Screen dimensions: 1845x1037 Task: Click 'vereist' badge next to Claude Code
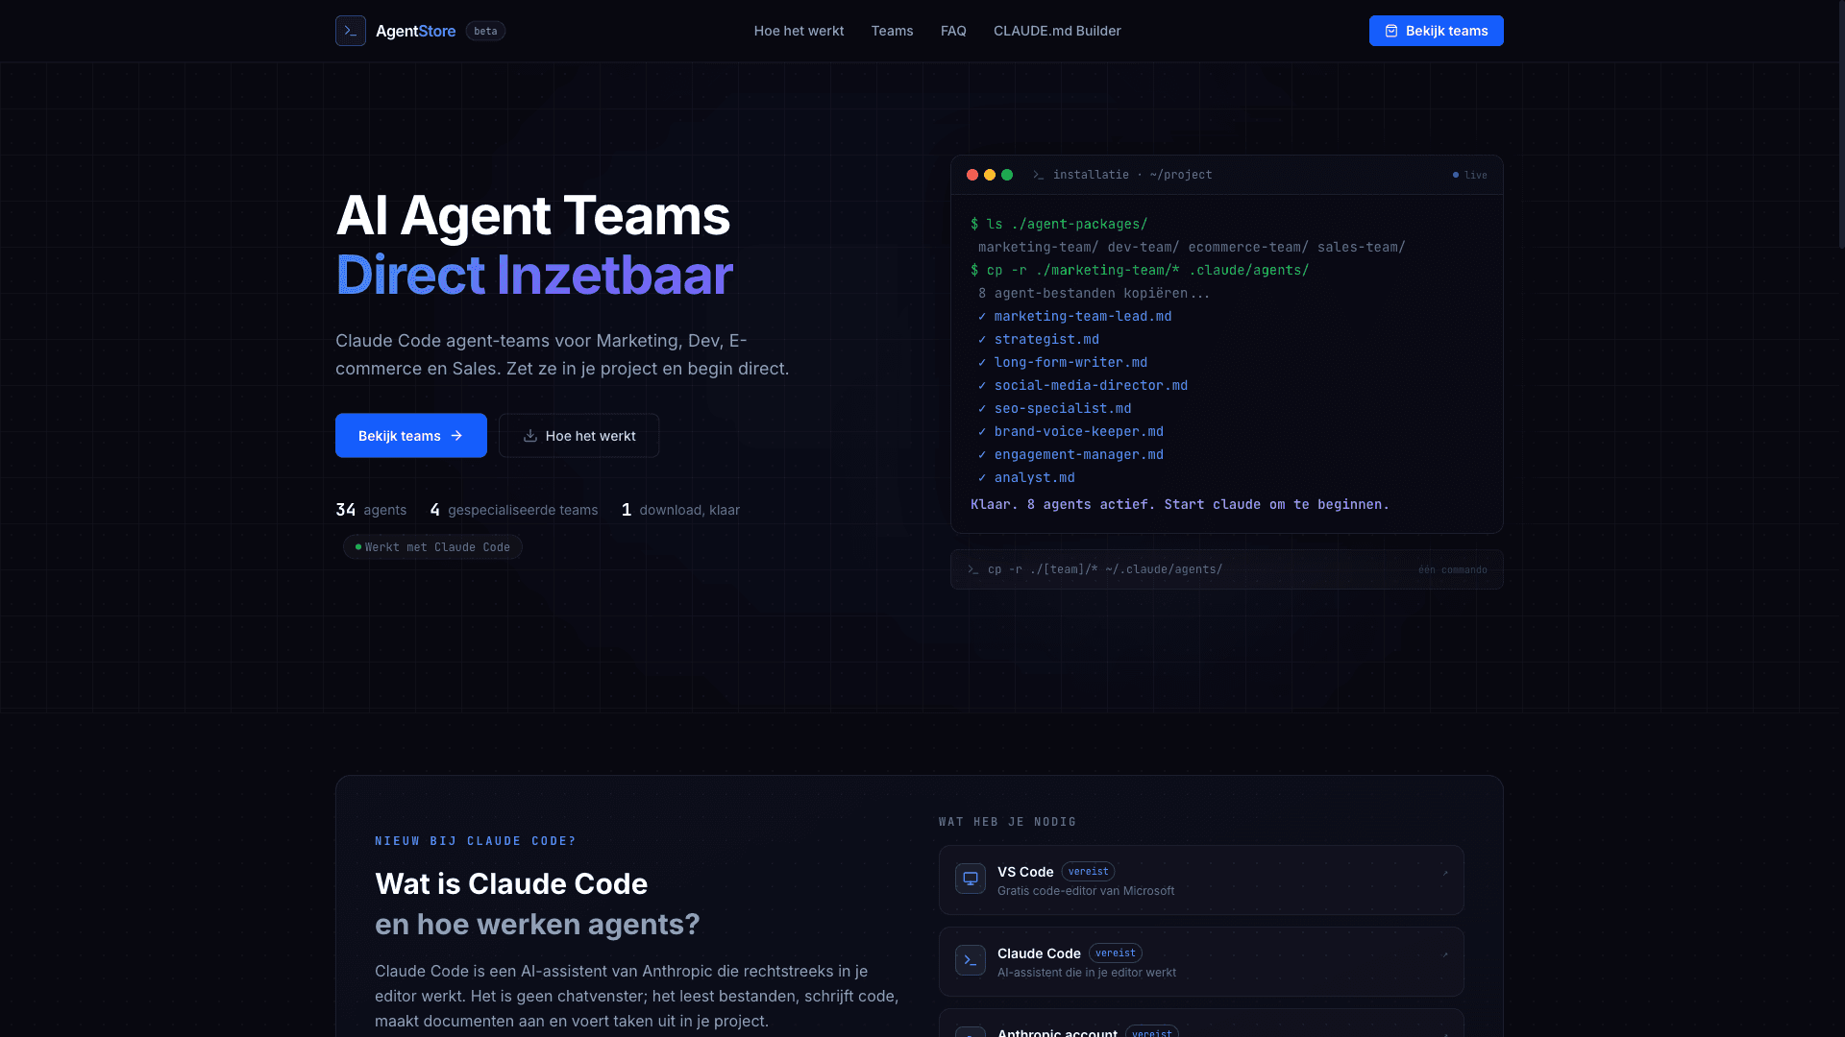point(1116,953)
